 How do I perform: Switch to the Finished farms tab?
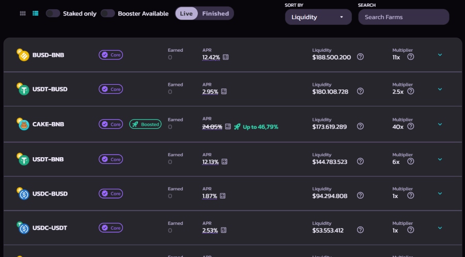pyautogui.click(x=215, y=13)
